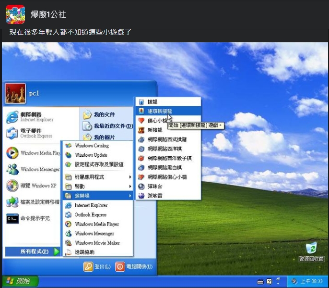329x288 pixels.
Task: Click the 開始 Start button
Action: [20, 281]
